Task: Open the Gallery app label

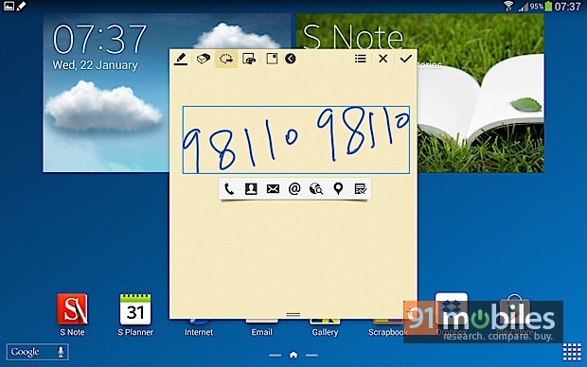Action: 325,332
